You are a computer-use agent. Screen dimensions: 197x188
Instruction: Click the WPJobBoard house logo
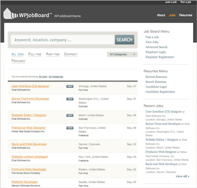pos(11,14)
